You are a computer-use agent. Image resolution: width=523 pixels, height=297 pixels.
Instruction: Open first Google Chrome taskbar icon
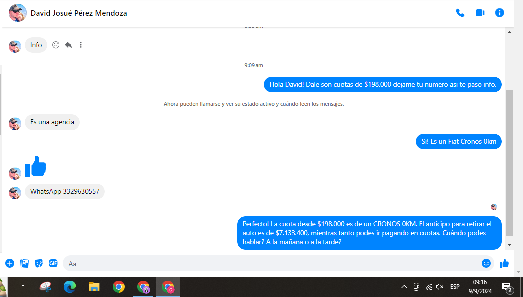pos(119,286)
